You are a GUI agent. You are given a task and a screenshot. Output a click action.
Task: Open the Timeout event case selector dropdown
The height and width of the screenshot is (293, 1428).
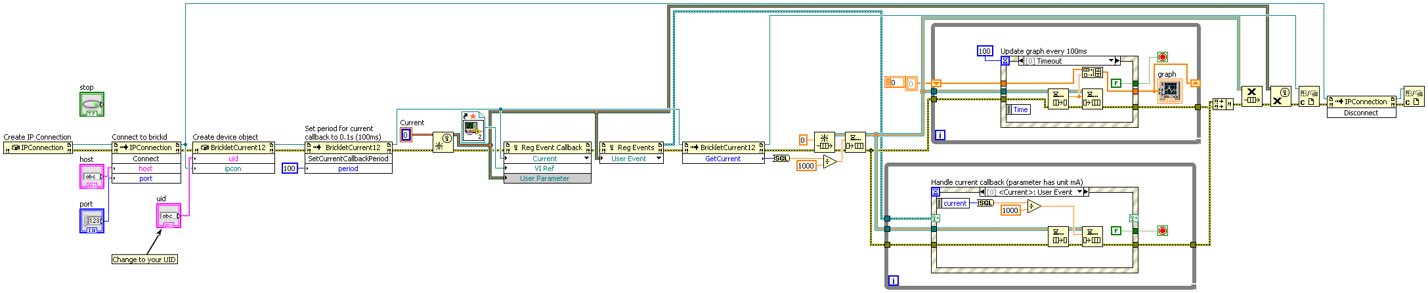(1111, 61)
